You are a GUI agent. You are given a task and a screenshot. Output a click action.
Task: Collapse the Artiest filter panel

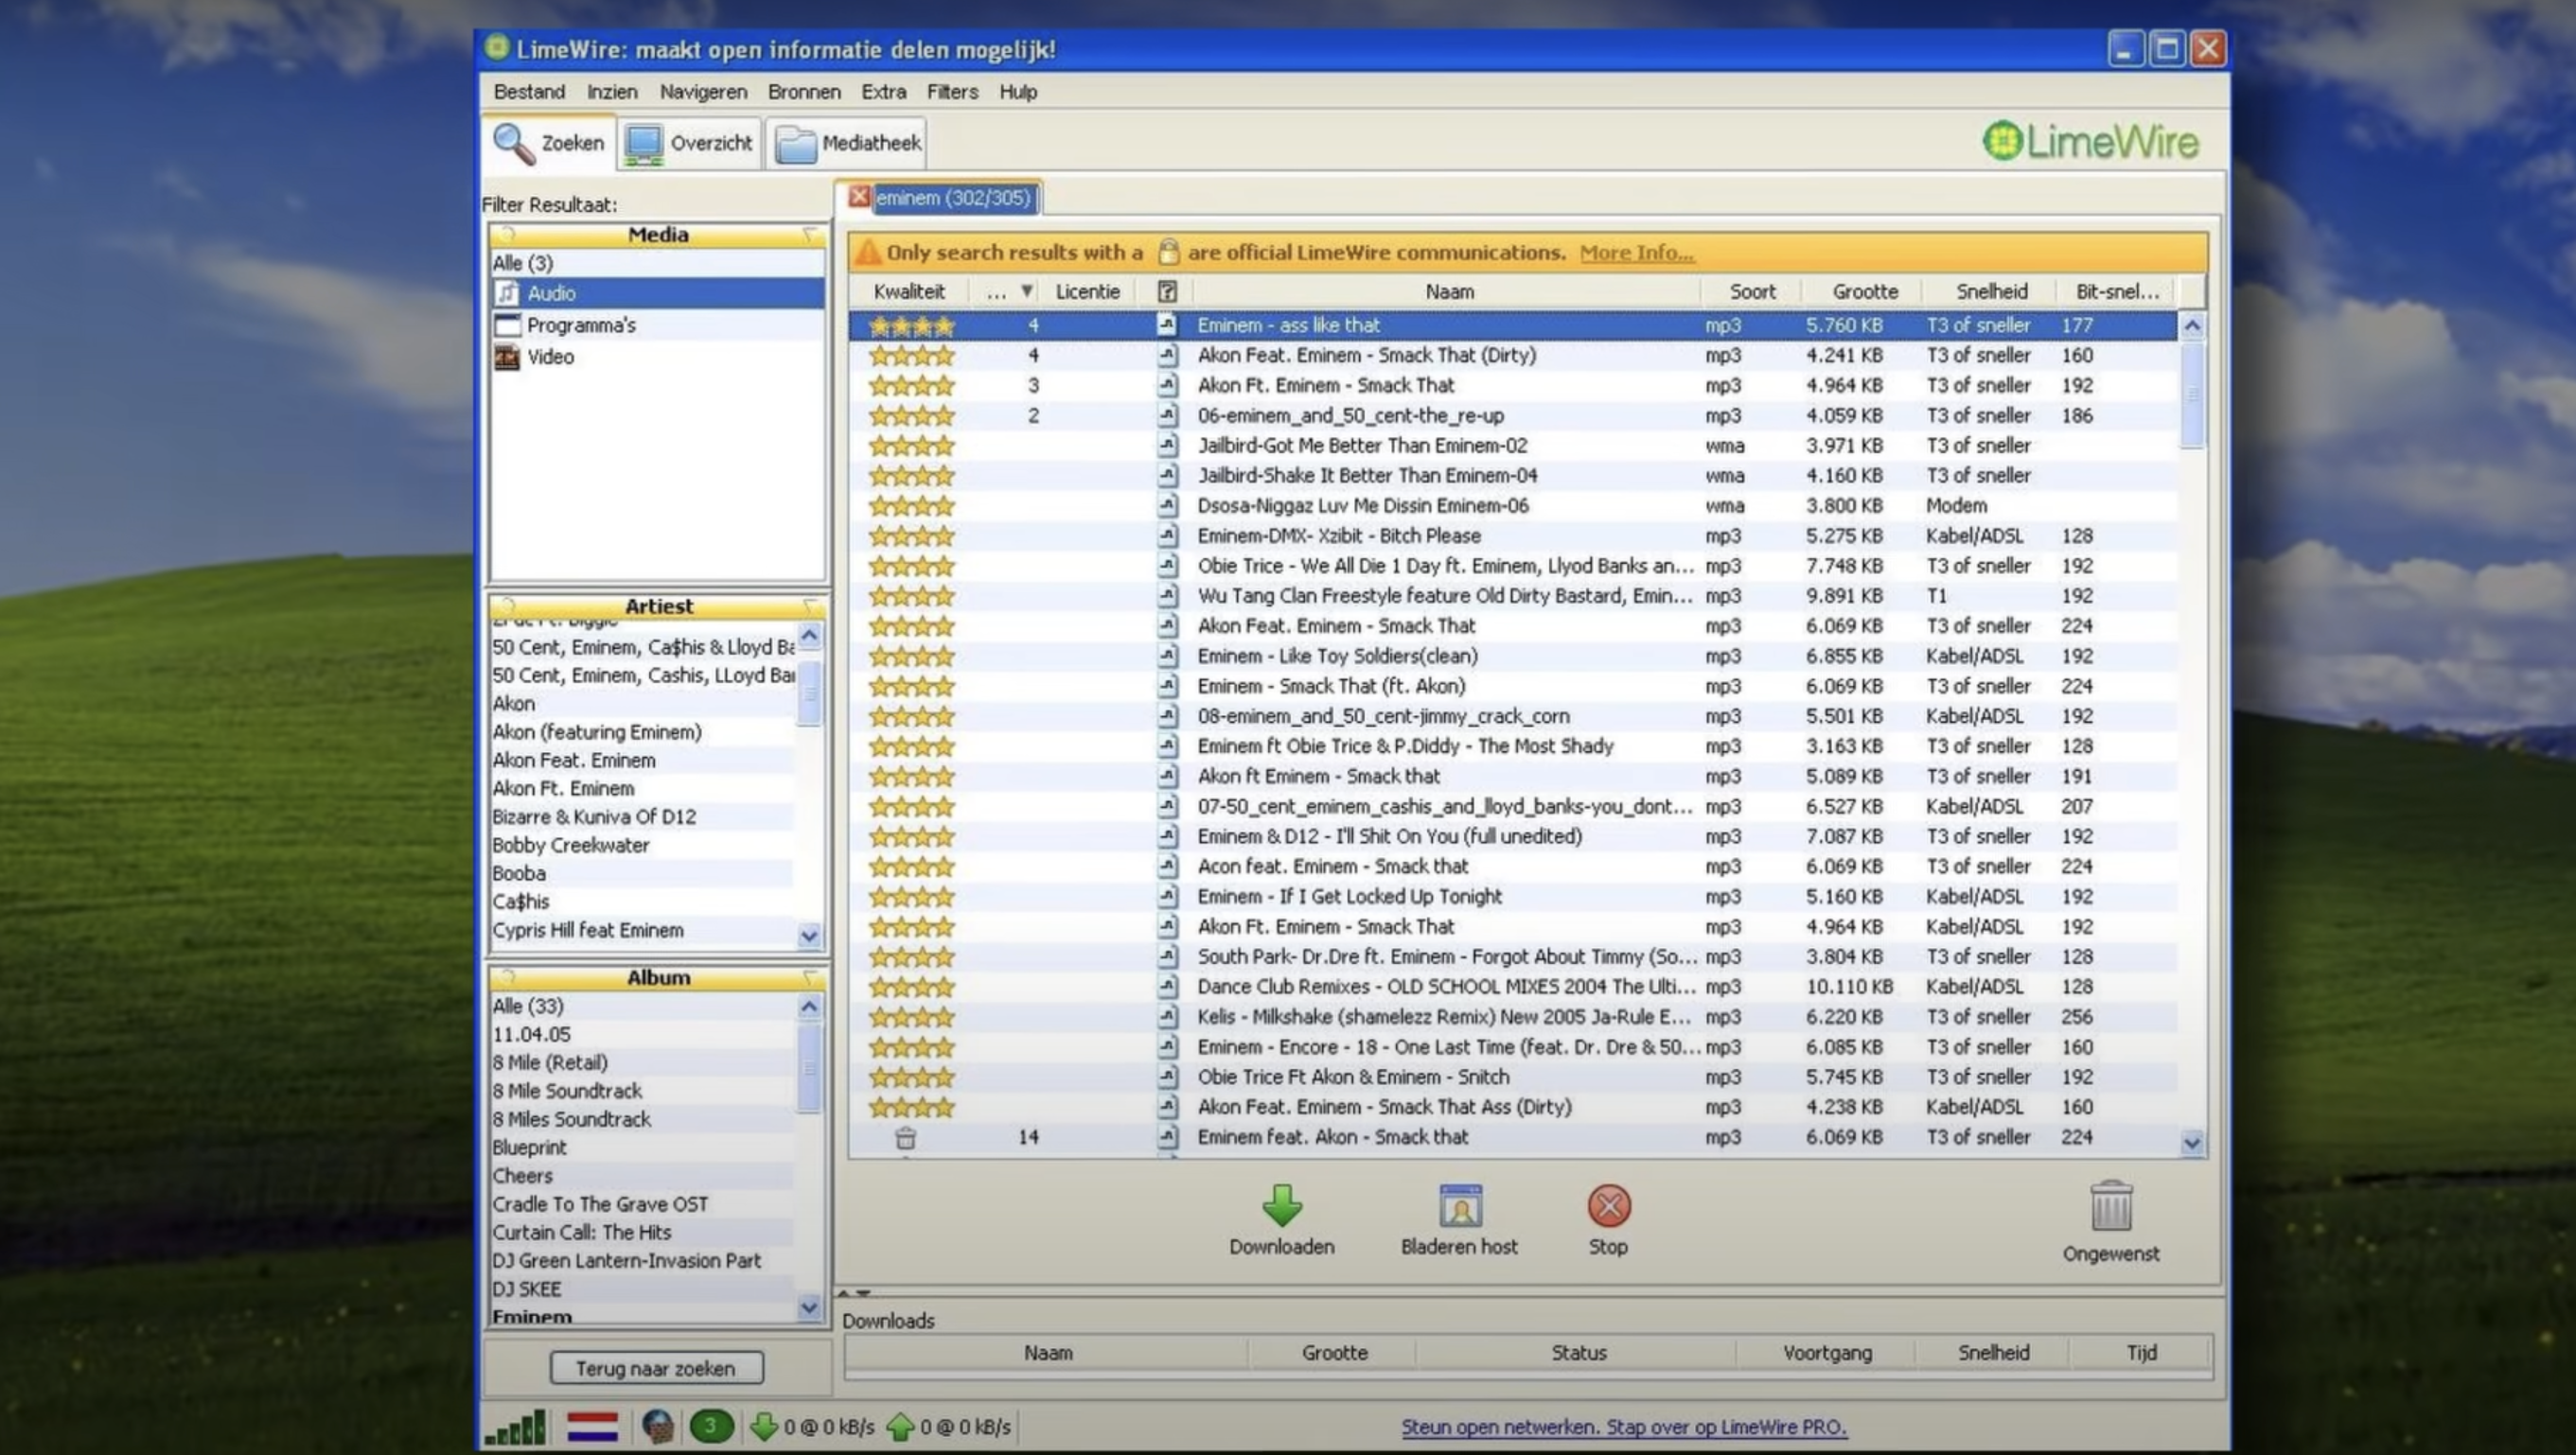[808, 605]
